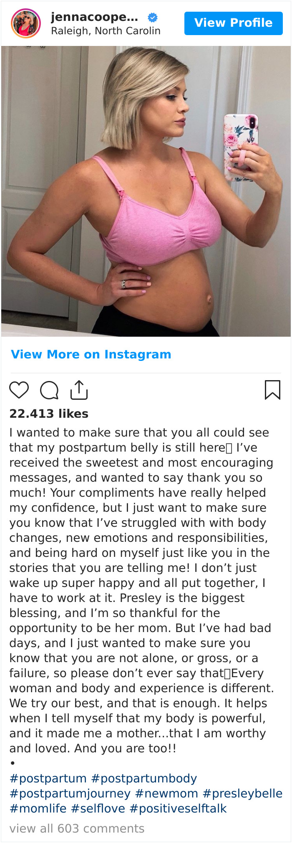Open comments via the speech bubble icon
This screenshot has width=292, height=843.
pos(49,391)
